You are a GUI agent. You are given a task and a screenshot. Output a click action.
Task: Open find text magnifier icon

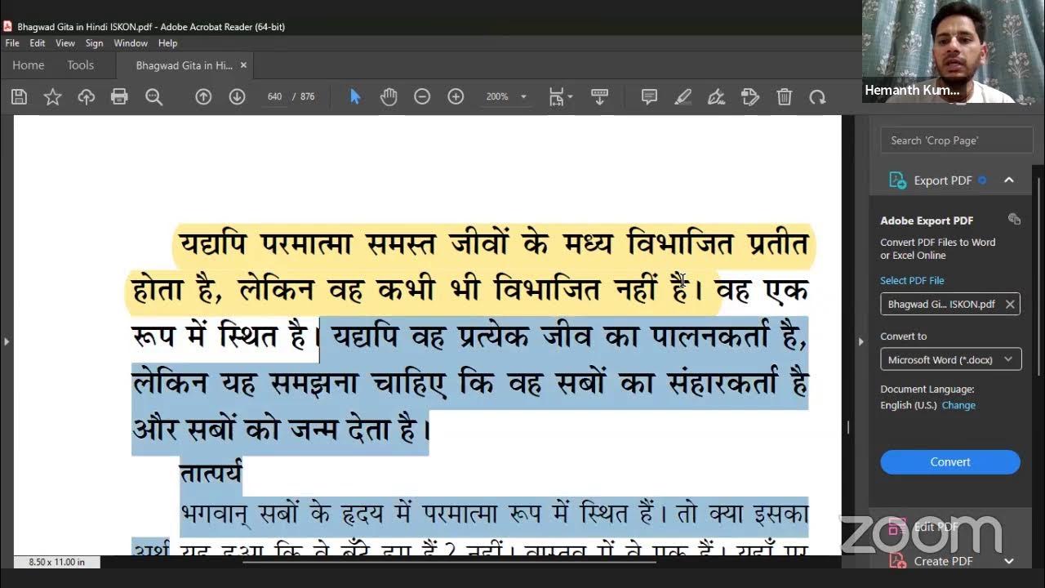click(153, 97)
